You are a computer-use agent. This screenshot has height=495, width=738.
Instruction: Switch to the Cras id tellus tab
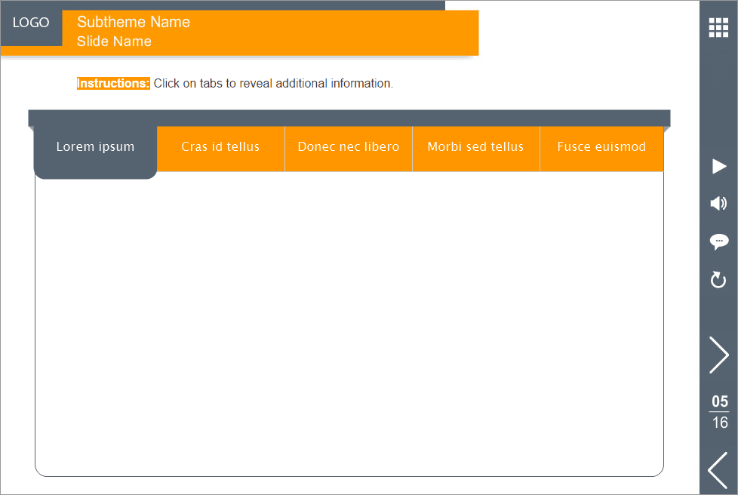[x=220, y=146]
